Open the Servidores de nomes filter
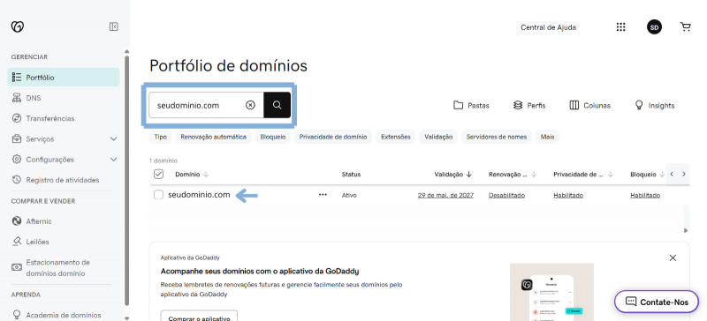 (497, 137)
